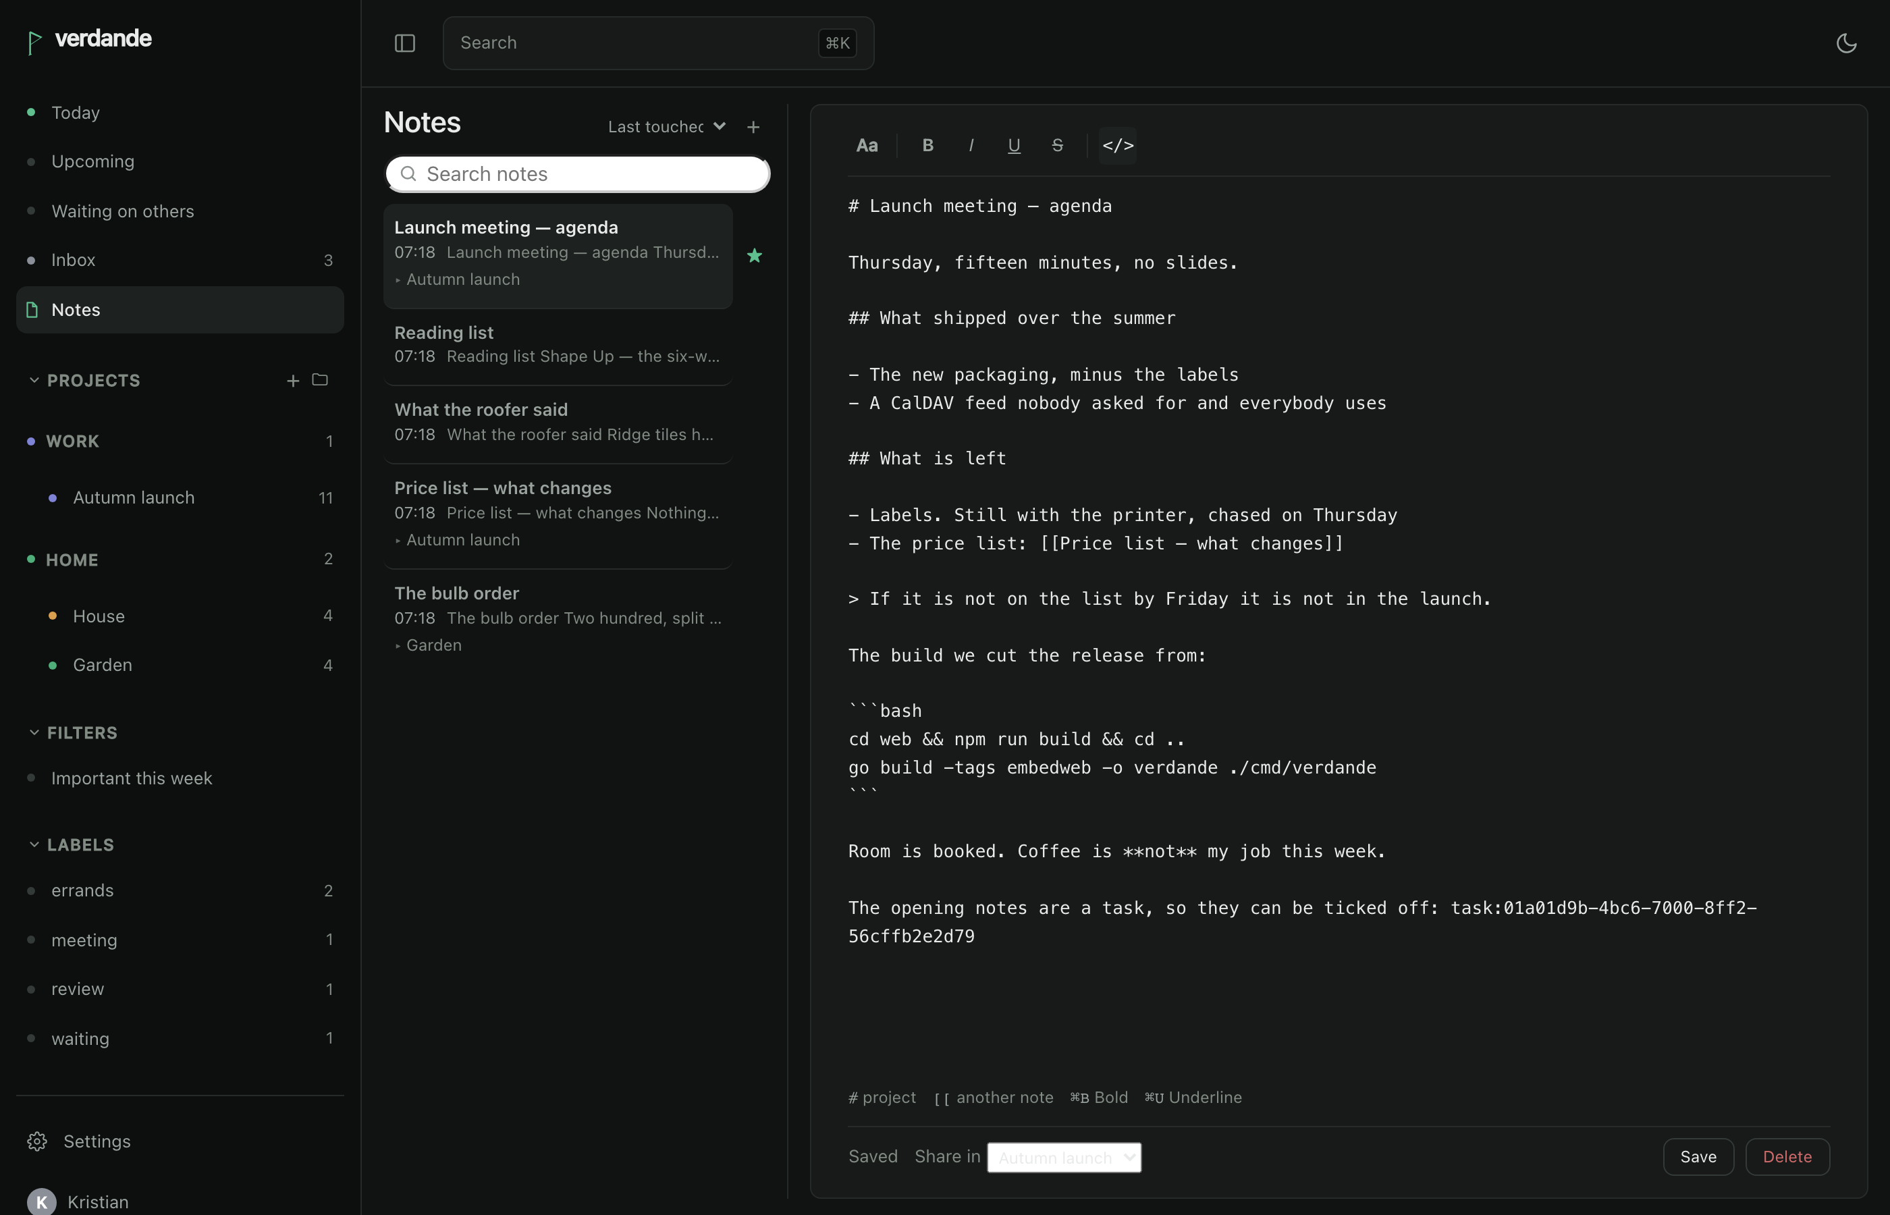
Task: Open Kristian user avatar
Action: point(41,1202)
